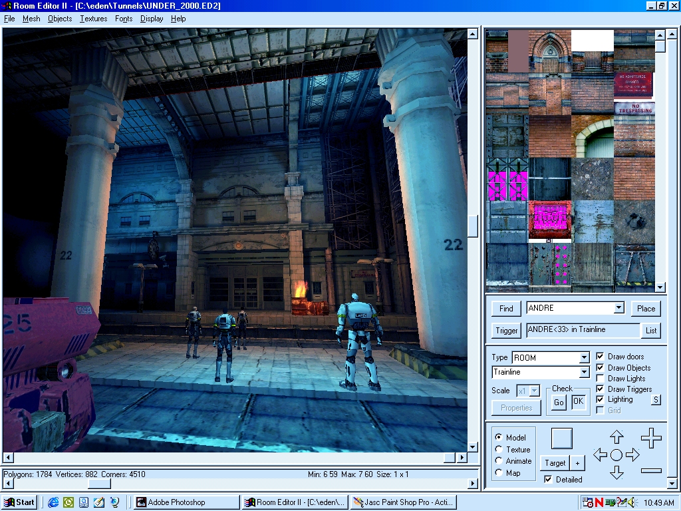Click the right arrow navigation icon
The image size is (681, 511).
633,455
